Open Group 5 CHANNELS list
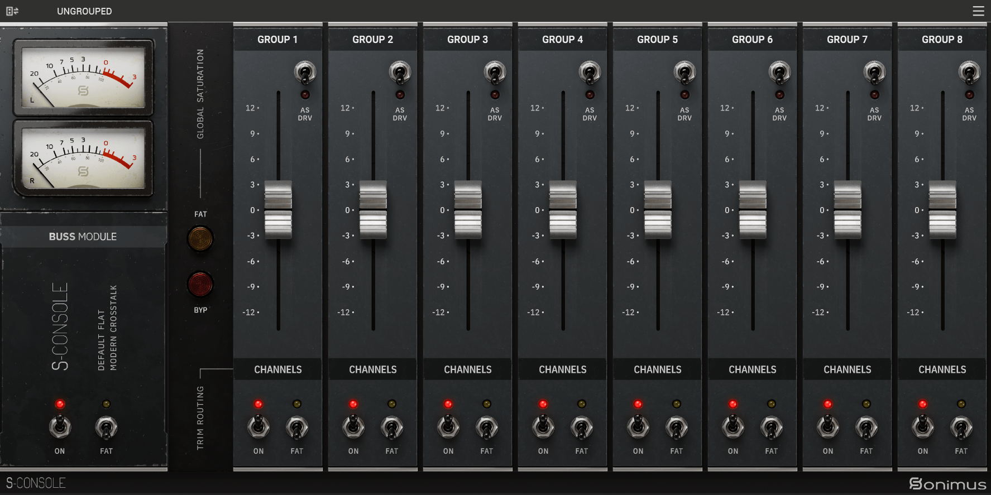 658,369
